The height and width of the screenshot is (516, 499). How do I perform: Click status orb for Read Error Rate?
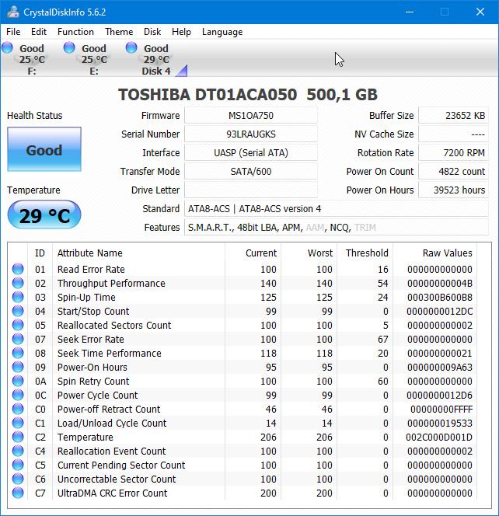click(18, 270)
